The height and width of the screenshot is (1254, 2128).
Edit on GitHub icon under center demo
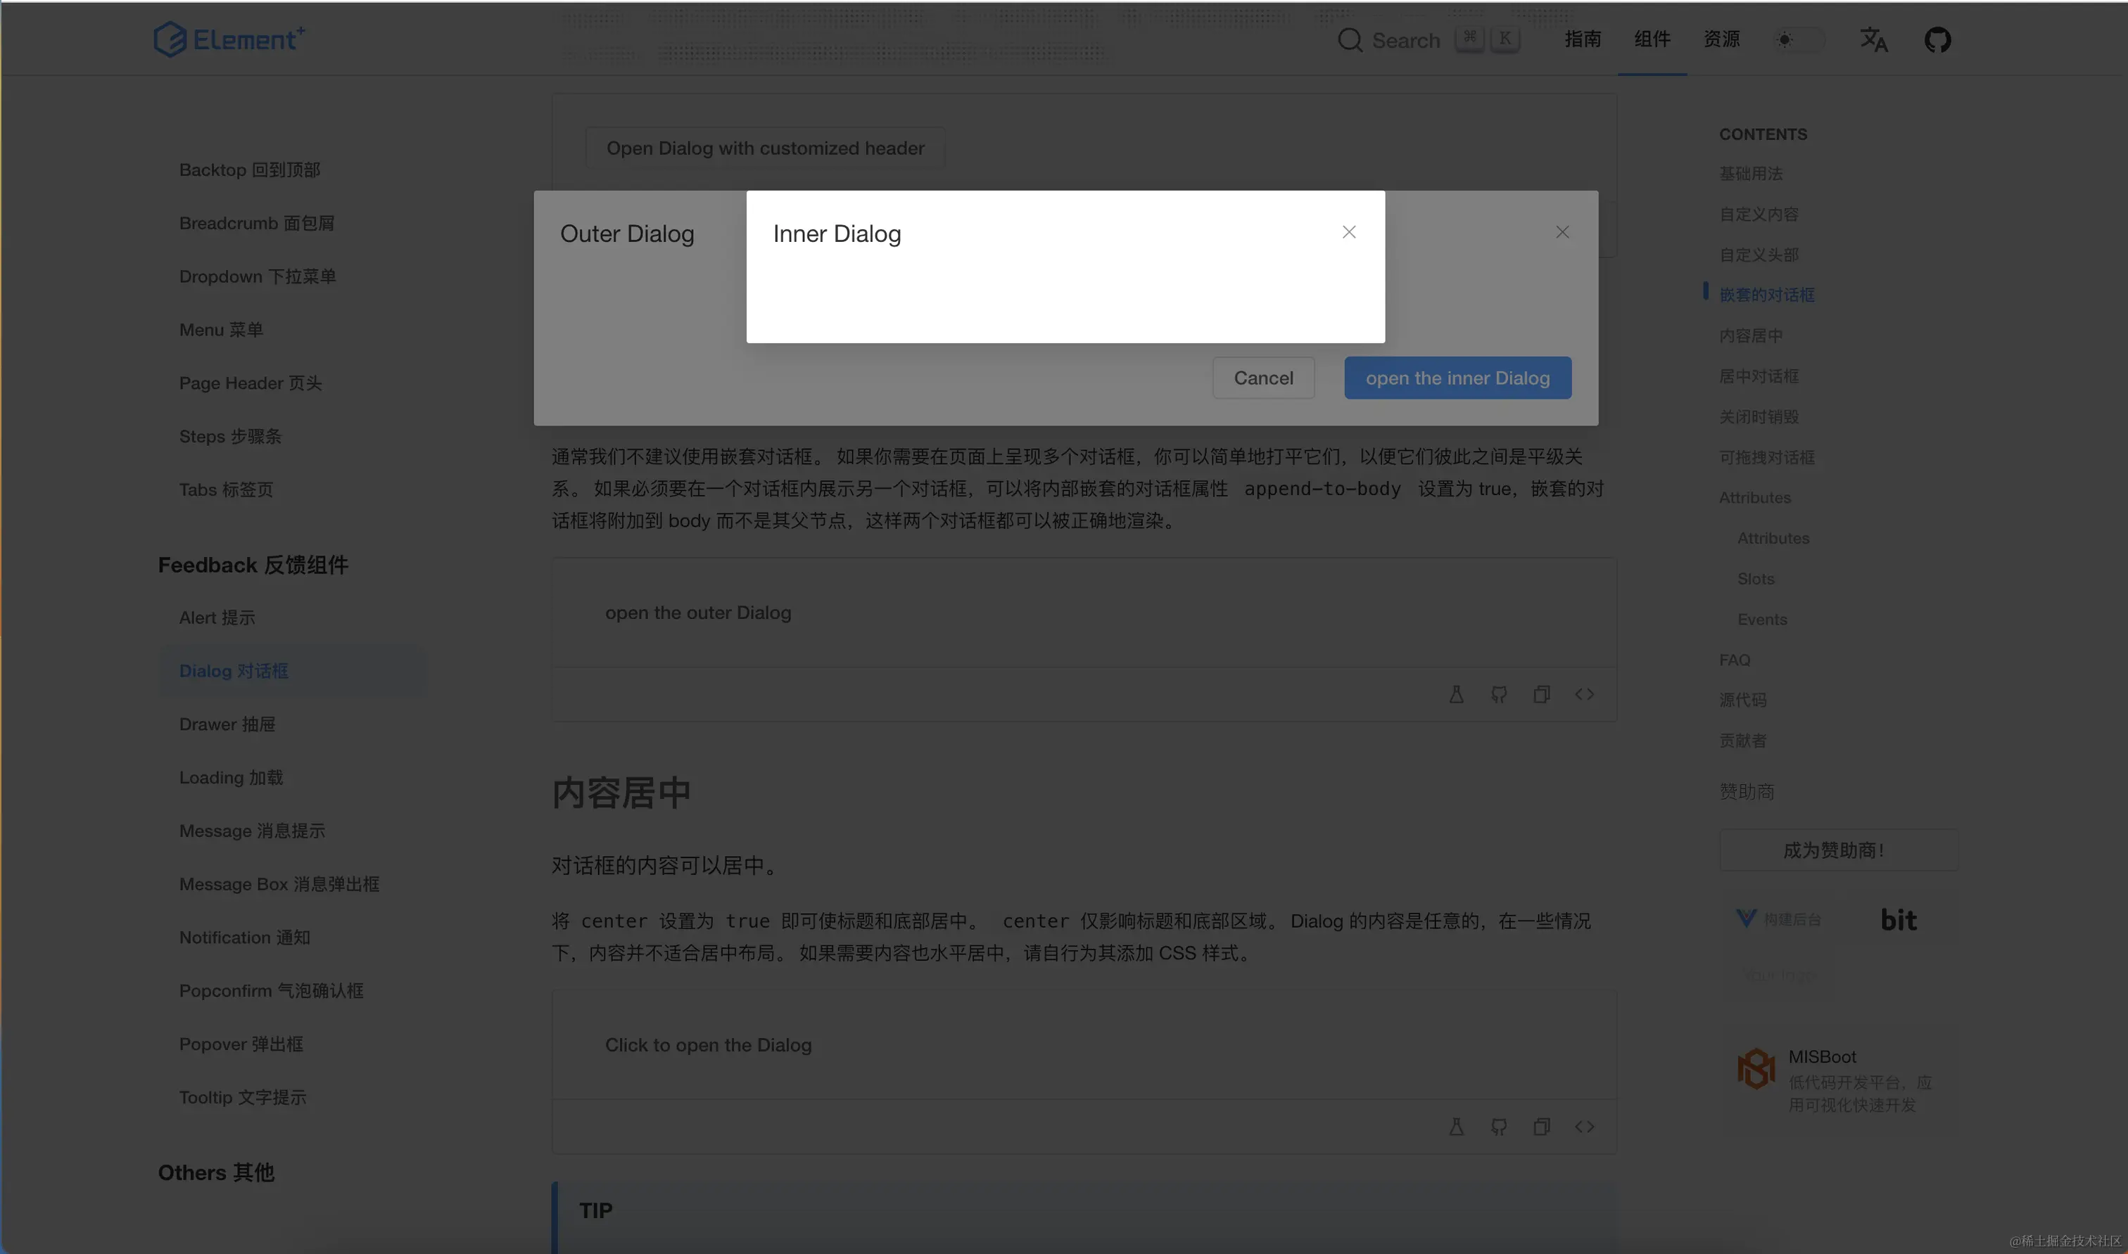1498,1127
